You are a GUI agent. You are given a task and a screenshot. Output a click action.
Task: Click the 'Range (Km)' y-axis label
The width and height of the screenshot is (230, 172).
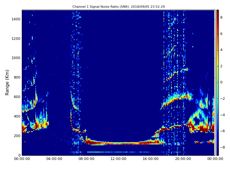pyautogui.click(x=7, y=83)
